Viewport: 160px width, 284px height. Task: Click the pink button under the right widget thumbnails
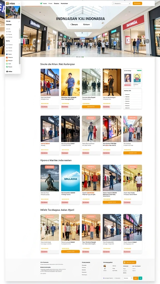[x=128, y=85]
